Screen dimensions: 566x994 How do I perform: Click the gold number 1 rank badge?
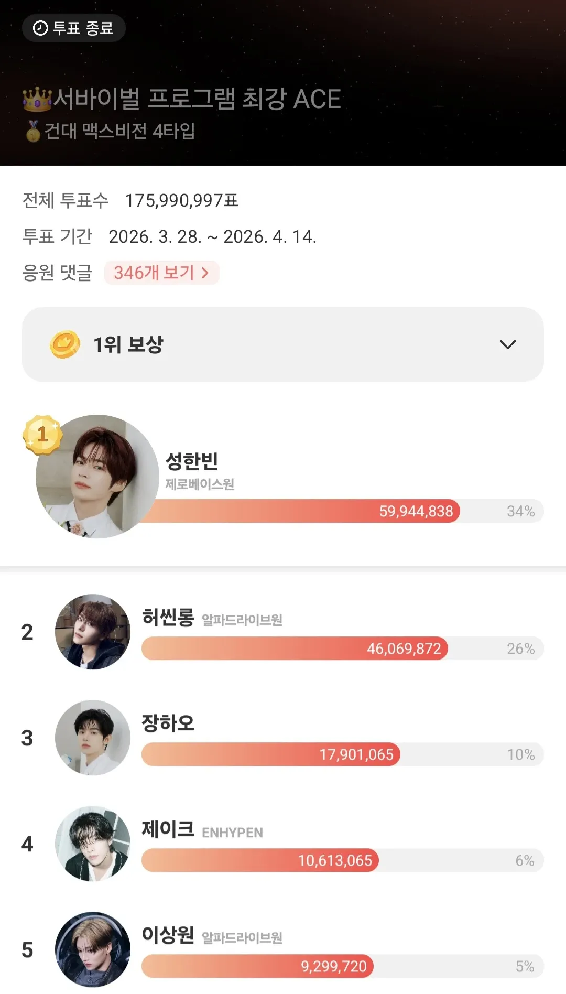[x=42, y=435]
